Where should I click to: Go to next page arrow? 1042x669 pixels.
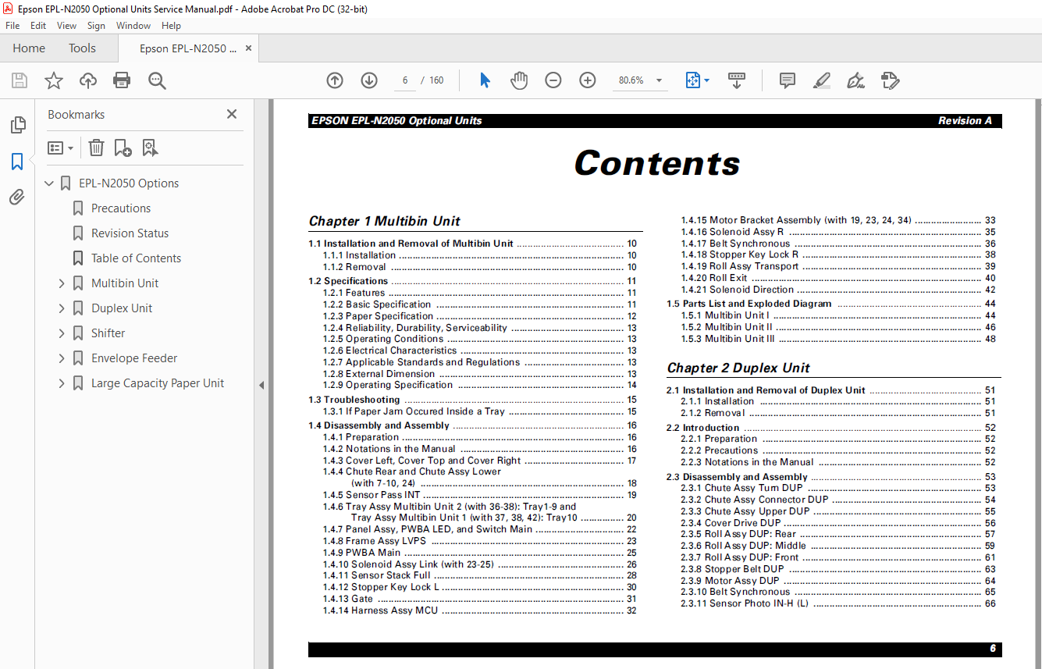coord(369,80)
